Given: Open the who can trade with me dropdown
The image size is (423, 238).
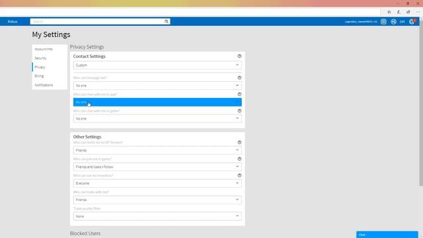Looking at the screenshot, I should click(x=157, y=200).
